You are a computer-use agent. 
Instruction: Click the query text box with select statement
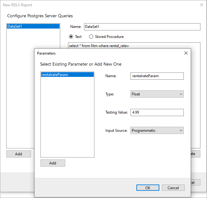coord(134,45)
